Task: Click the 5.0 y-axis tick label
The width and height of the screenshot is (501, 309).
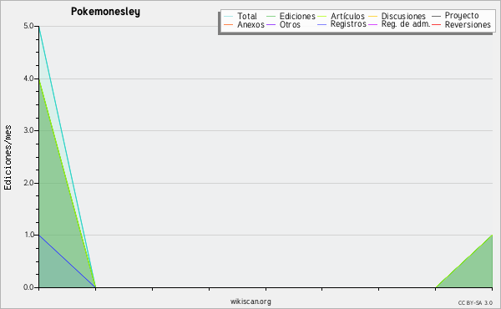Action: click(28, 26)
